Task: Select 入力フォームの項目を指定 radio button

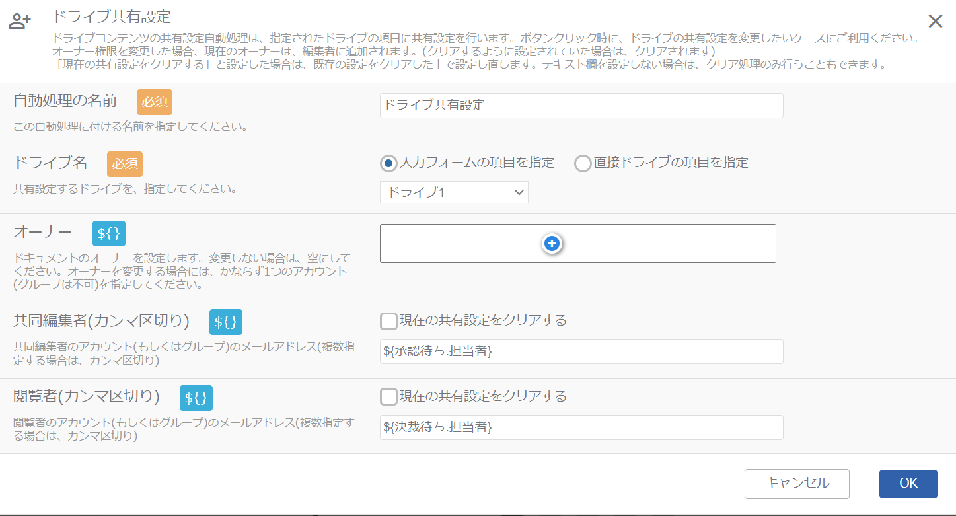Action: coord(390,163)
